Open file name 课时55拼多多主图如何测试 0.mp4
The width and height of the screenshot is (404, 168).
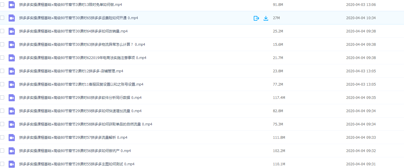point(77,164)
